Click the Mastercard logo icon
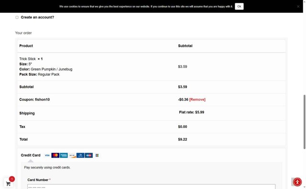This screenshot has height=189, width=306. click(55, 155)
